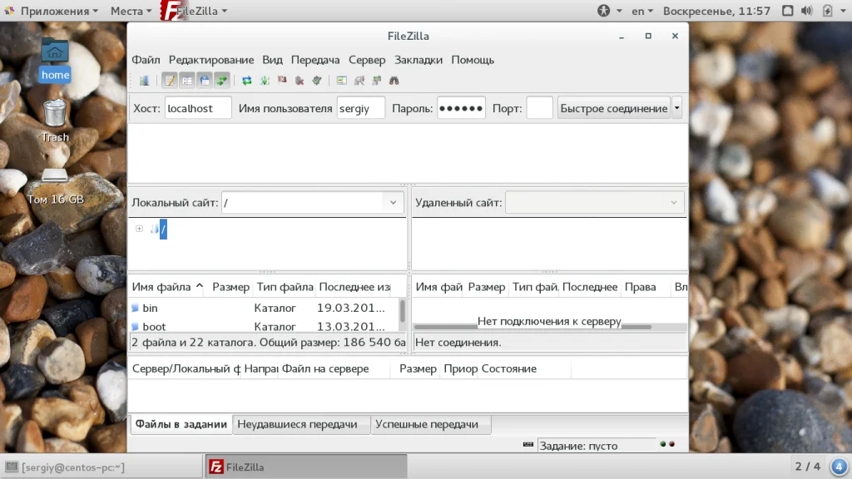Reconnect to the last server icon
The width and height of the screenshot is (852, 479).
coord(317,81)
